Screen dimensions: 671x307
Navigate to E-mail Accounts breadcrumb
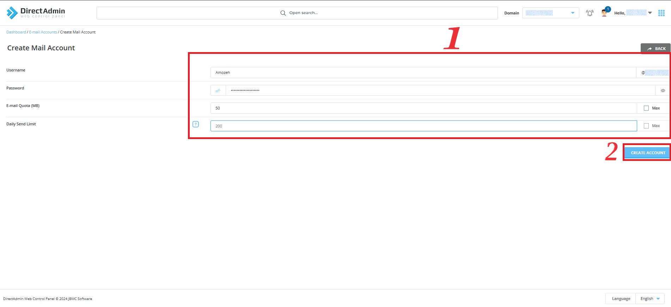[x=43, y=32]
